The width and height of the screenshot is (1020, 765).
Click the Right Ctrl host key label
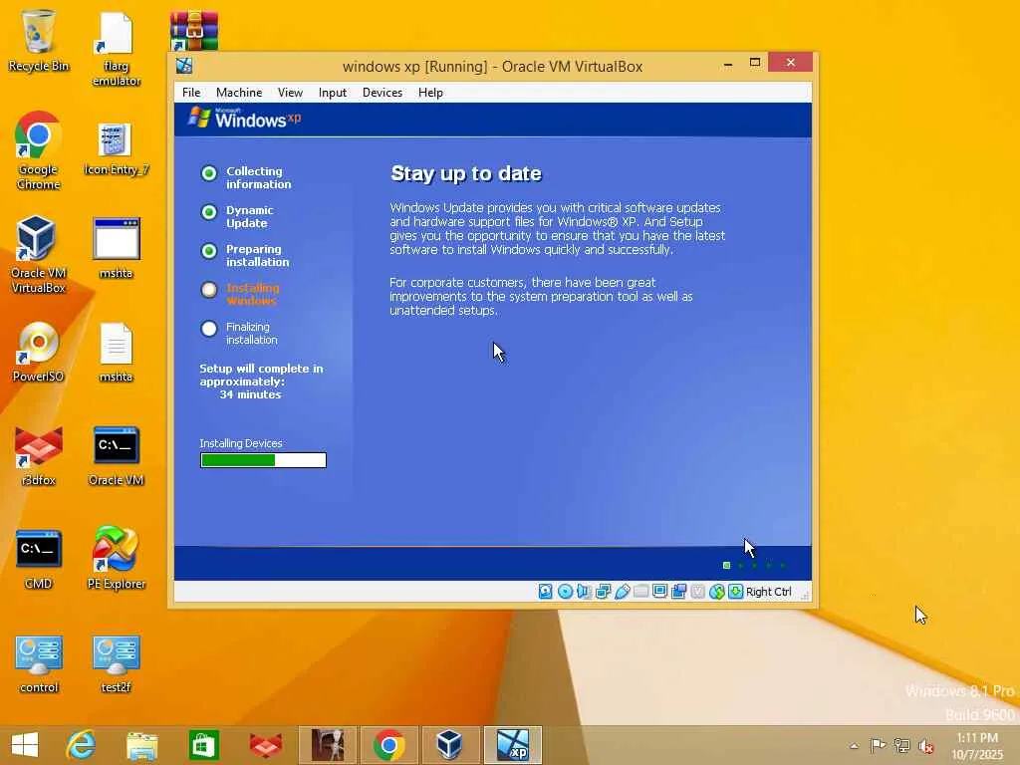coord(768,592)
